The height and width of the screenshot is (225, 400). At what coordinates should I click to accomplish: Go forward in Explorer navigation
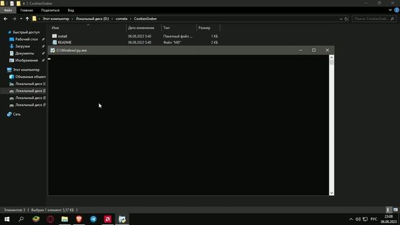(14, 19)
